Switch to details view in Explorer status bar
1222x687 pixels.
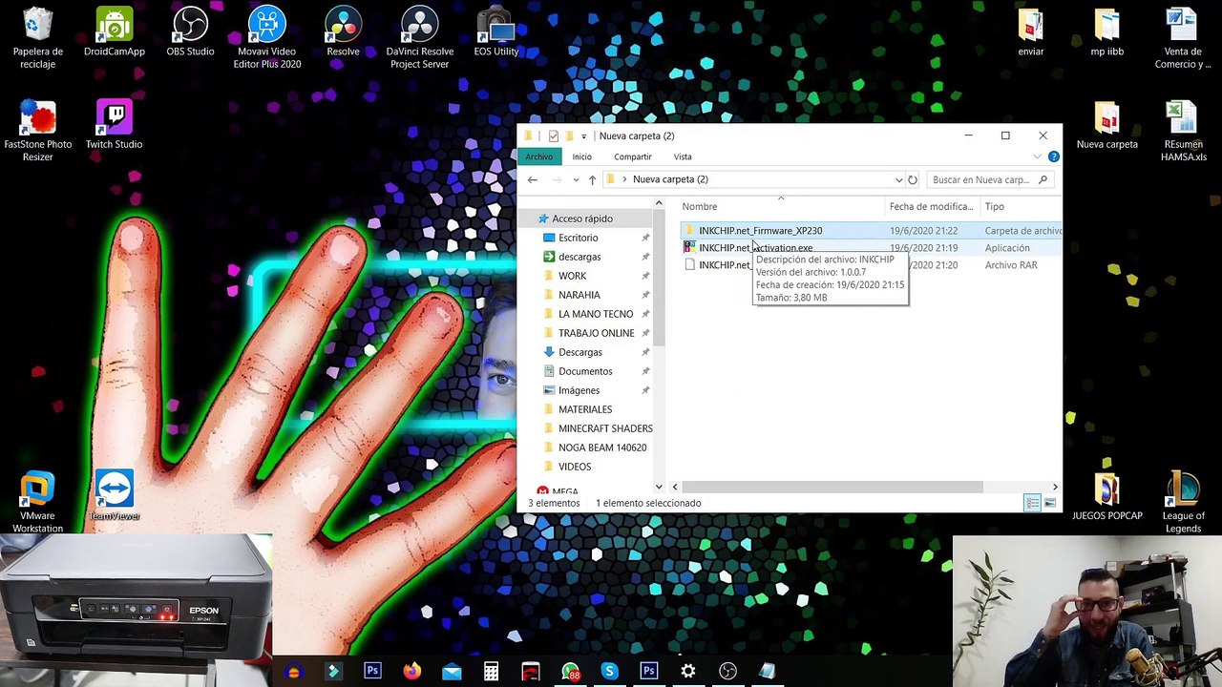[x=1032, y=503]
